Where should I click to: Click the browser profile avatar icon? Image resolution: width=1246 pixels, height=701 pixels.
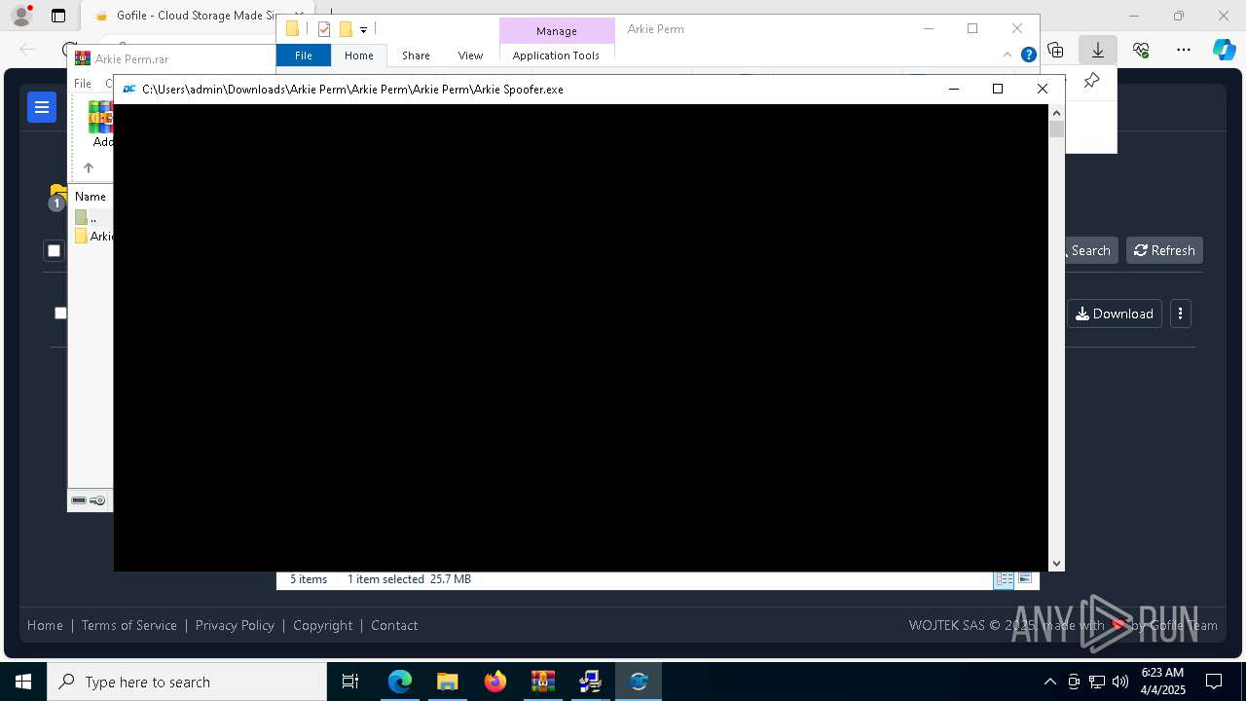pyautogui.click(x=21, y=16)
